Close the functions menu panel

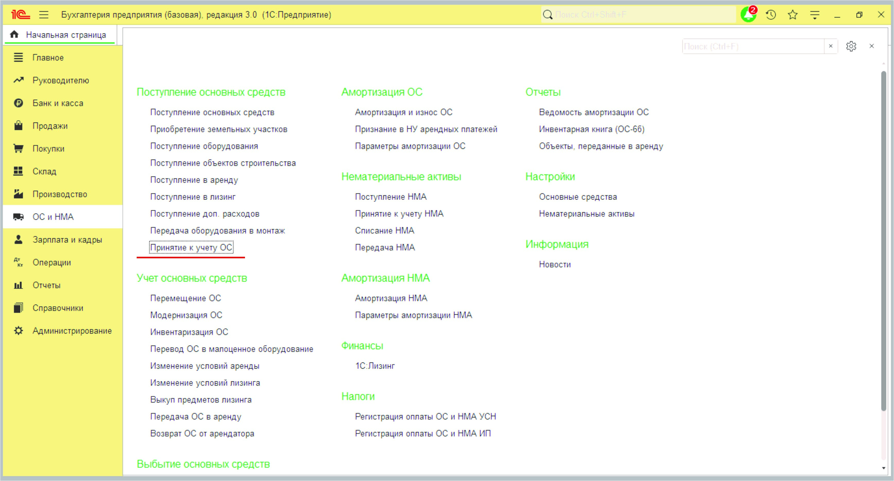click(871, 46)
